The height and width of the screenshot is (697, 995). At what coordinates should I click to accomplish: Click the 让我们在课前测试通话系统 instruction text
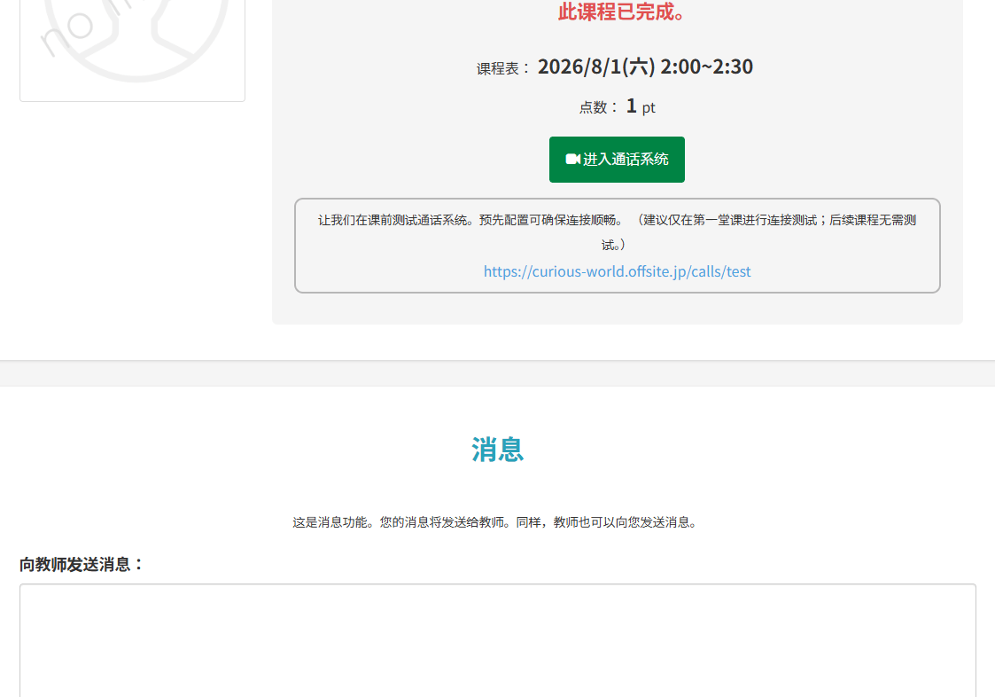coord(617,232)
